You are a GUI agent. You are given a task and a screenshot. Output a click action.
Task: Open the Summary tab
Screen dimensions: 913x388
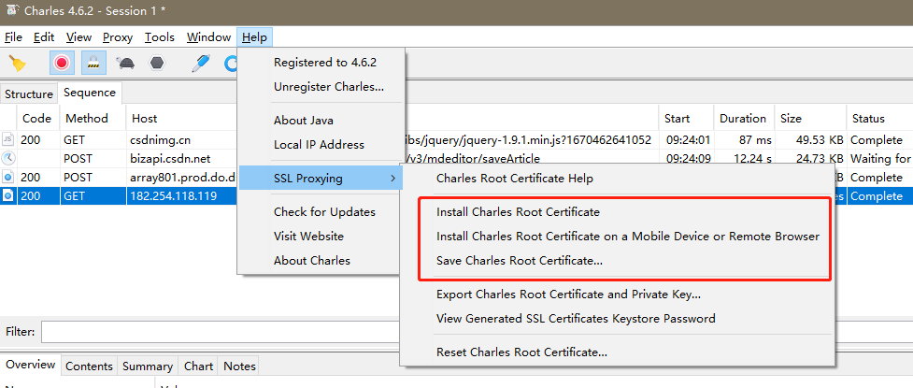point(148,366)
